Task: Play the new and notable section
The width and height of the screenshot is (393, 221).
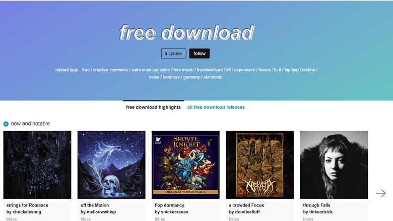Action: [x=6, y=124]
